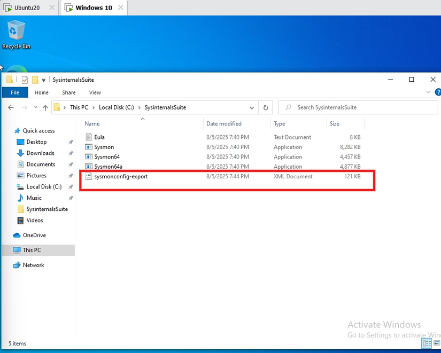Open Network in the navigation pane
This screenshot has height=353, width=441.
(x=33, y=265)
